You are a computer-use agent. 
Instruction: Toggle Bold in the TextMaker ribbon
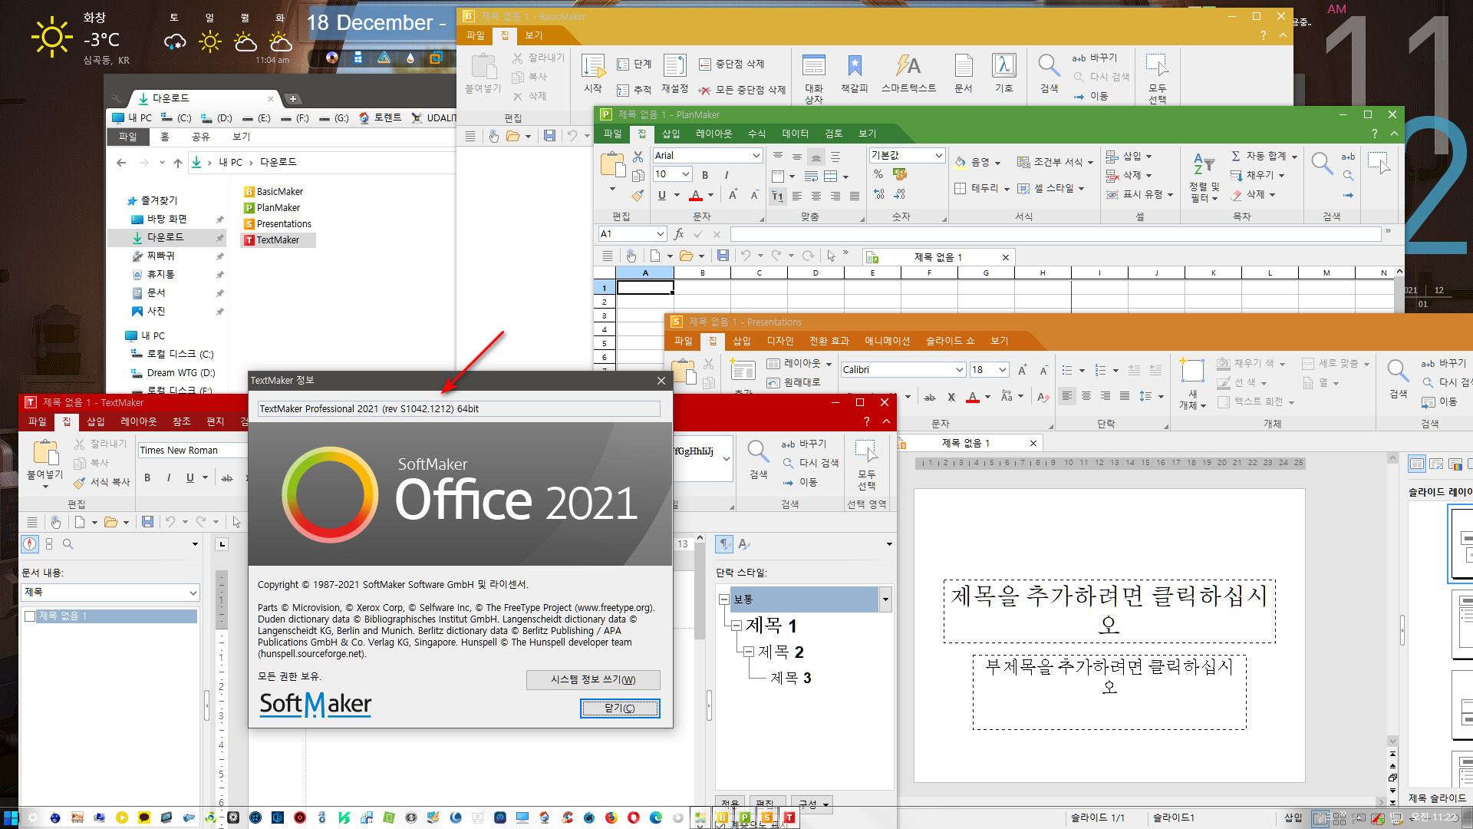(x=147, y=477)
